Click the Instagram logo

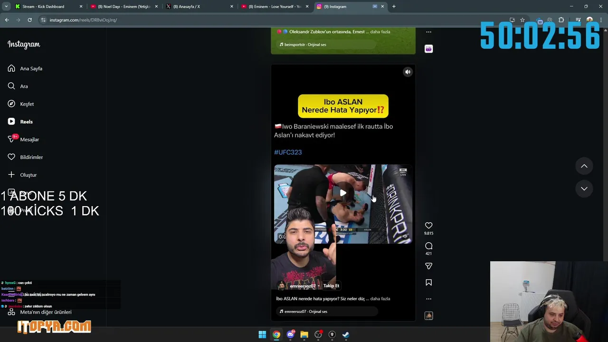click(x=24, y=44)
